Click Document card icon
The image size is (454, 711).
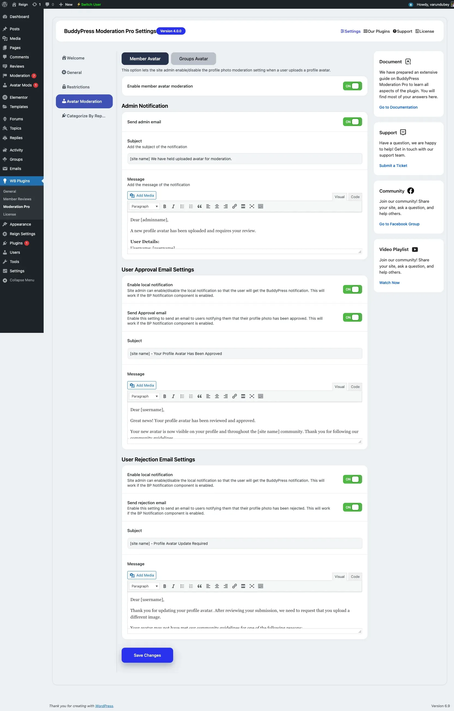(408, 61)
